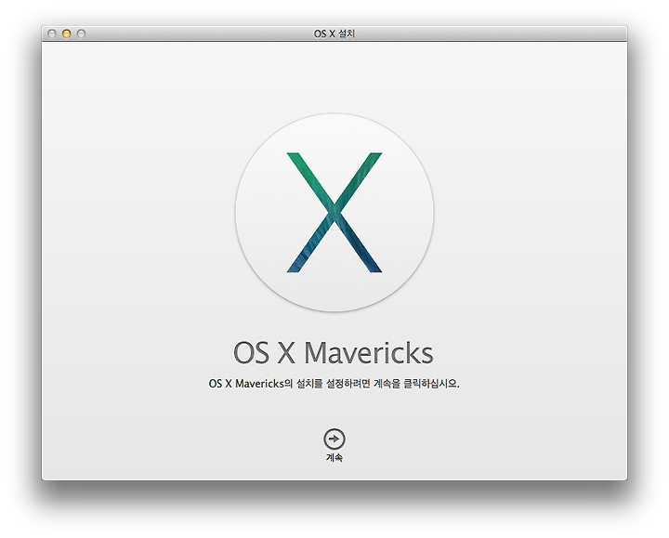The height and width of the screenshot is (538, 669).
Task: Click the disabled zoom window button
Action: pyautogui.click(x=81, y=33)
